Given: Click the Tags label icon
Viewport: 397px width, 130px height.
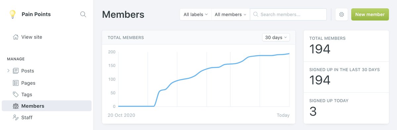Looking at the screenshot, I should point(16,94).
